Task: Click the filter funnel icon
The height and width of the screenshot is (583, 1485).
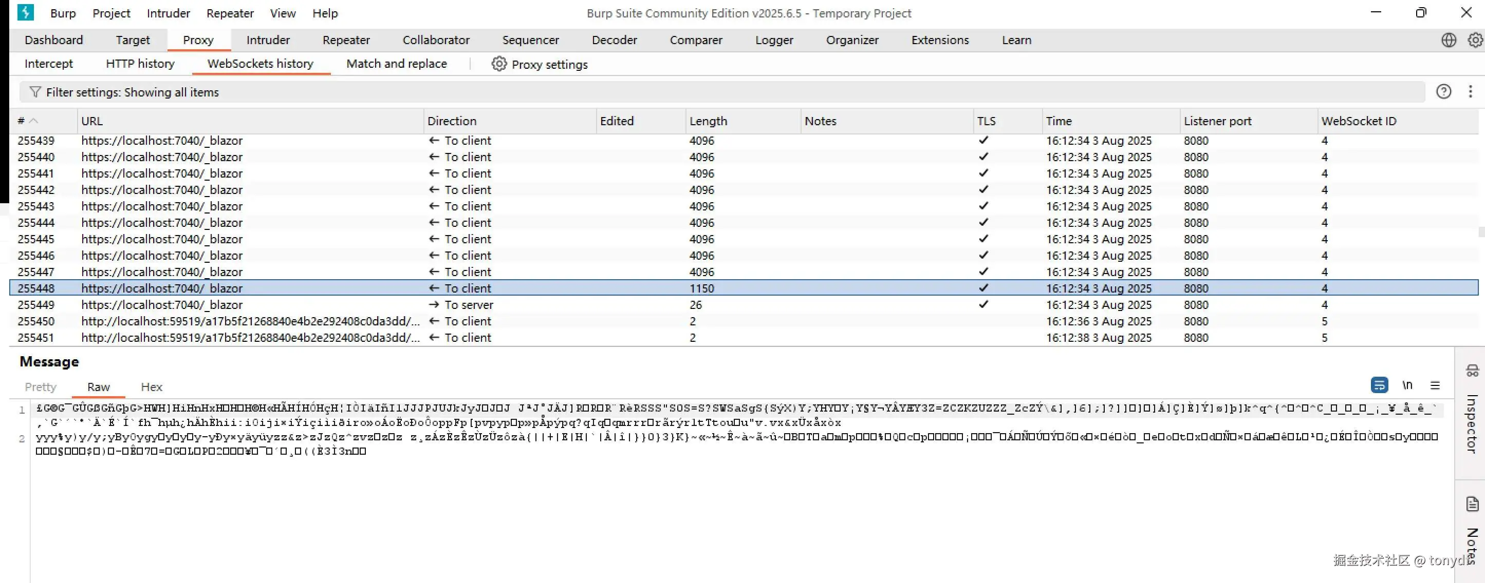Action: pos(35,92)
